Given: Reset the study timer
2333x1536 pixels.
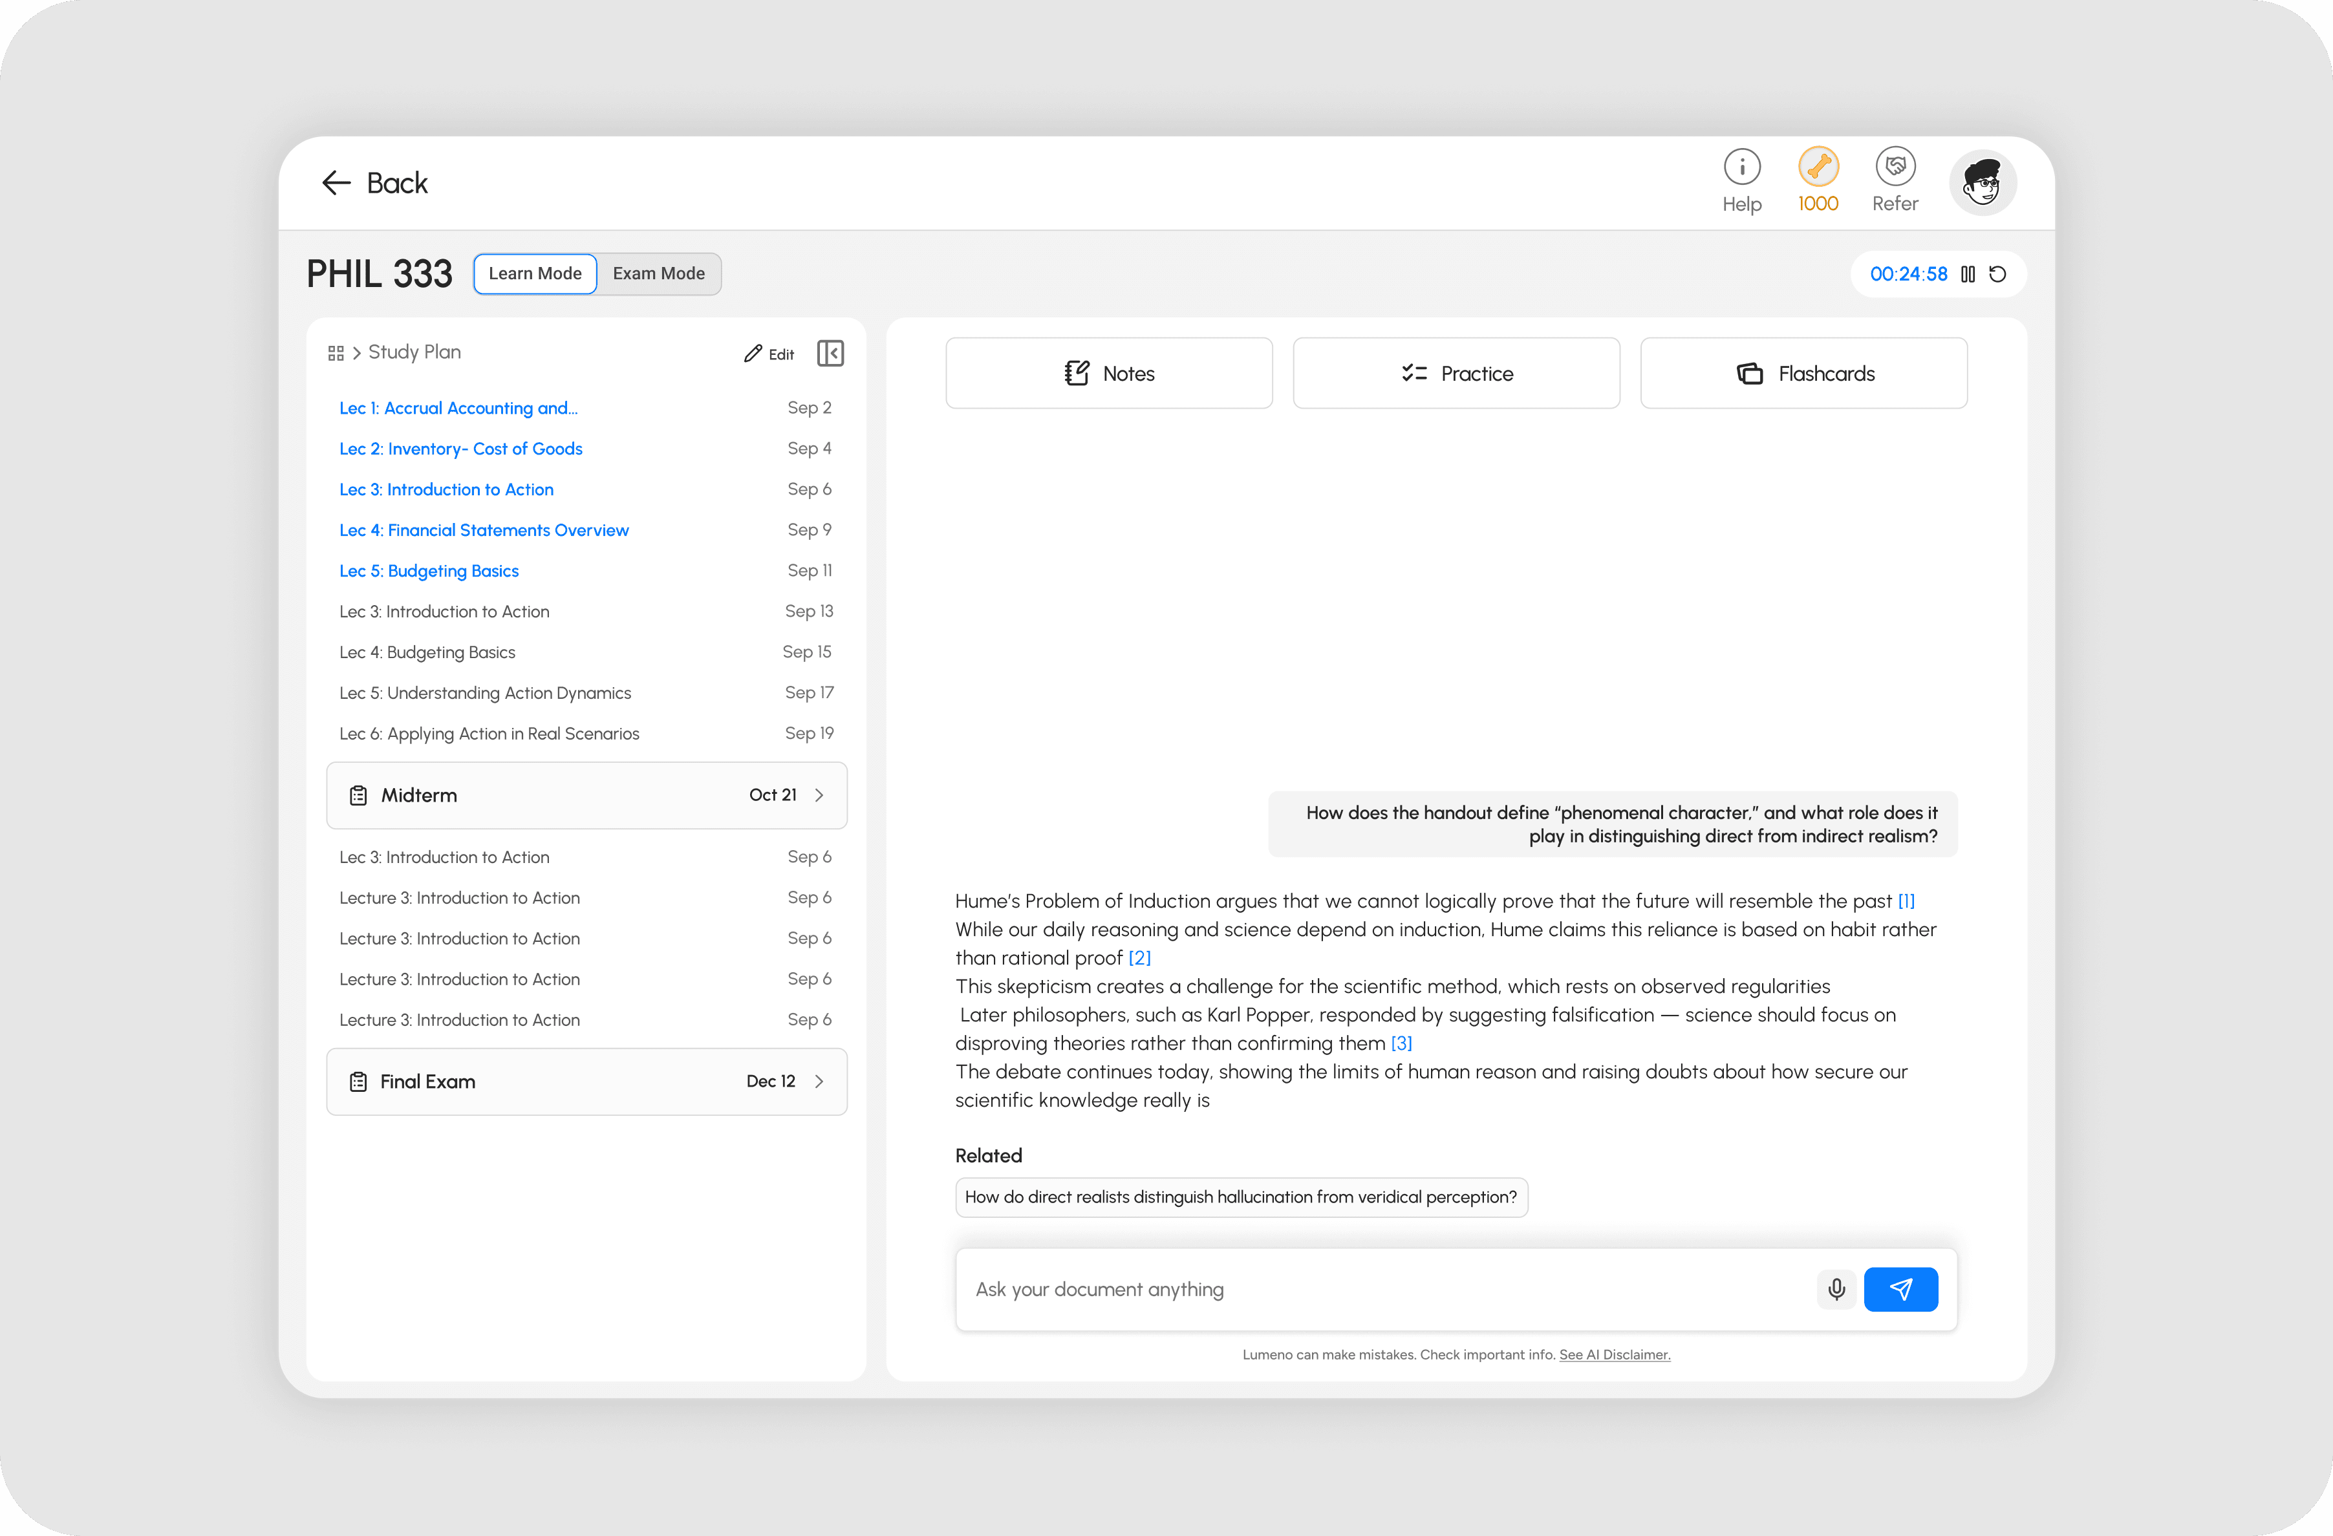Looking at the screenshot, I should [1998, 275].
